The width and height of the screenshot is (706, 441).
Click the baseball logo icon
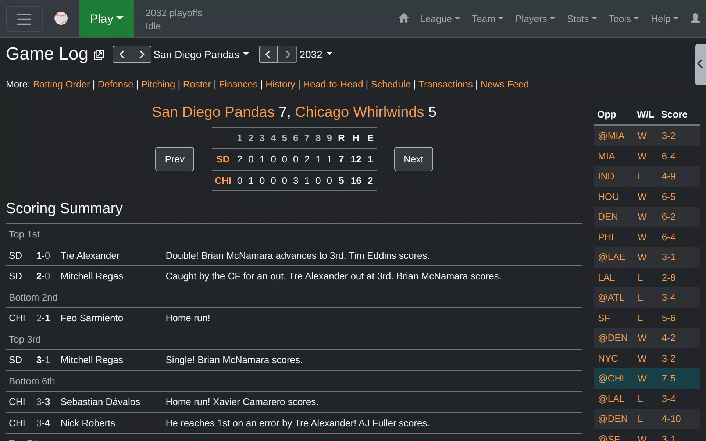click(x=61, y=18)
